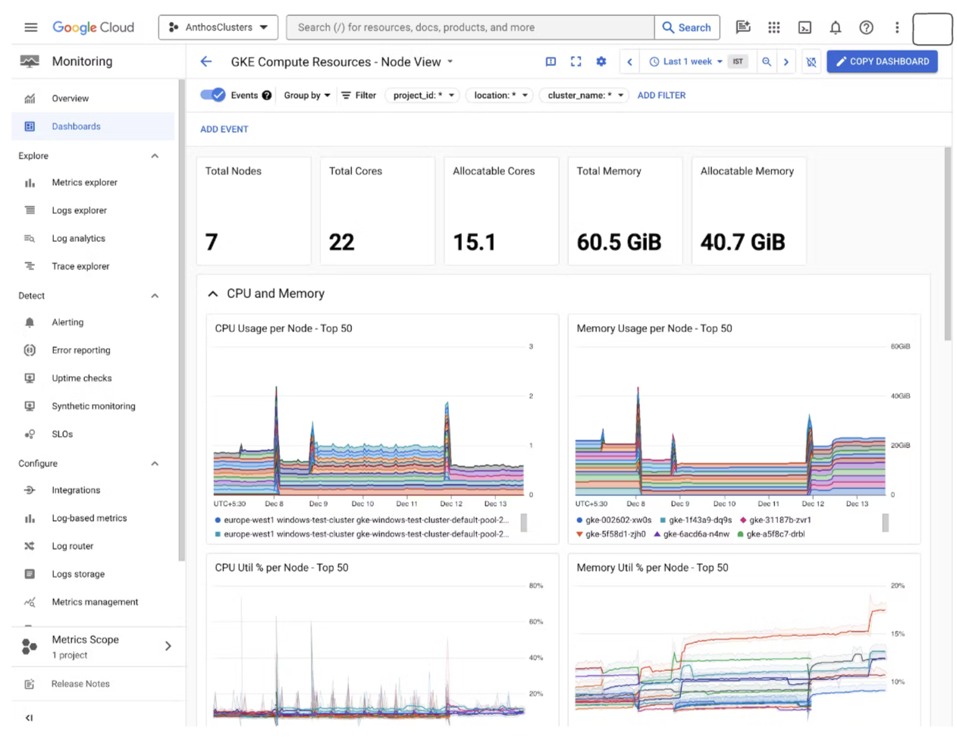Click the Filter button

[358, 96]
